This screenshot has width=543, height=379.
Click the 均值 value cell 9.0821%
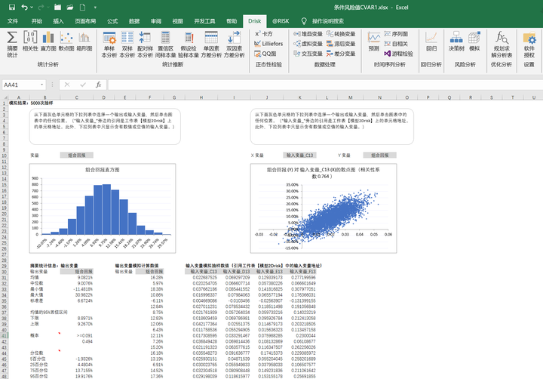point(77,277)
